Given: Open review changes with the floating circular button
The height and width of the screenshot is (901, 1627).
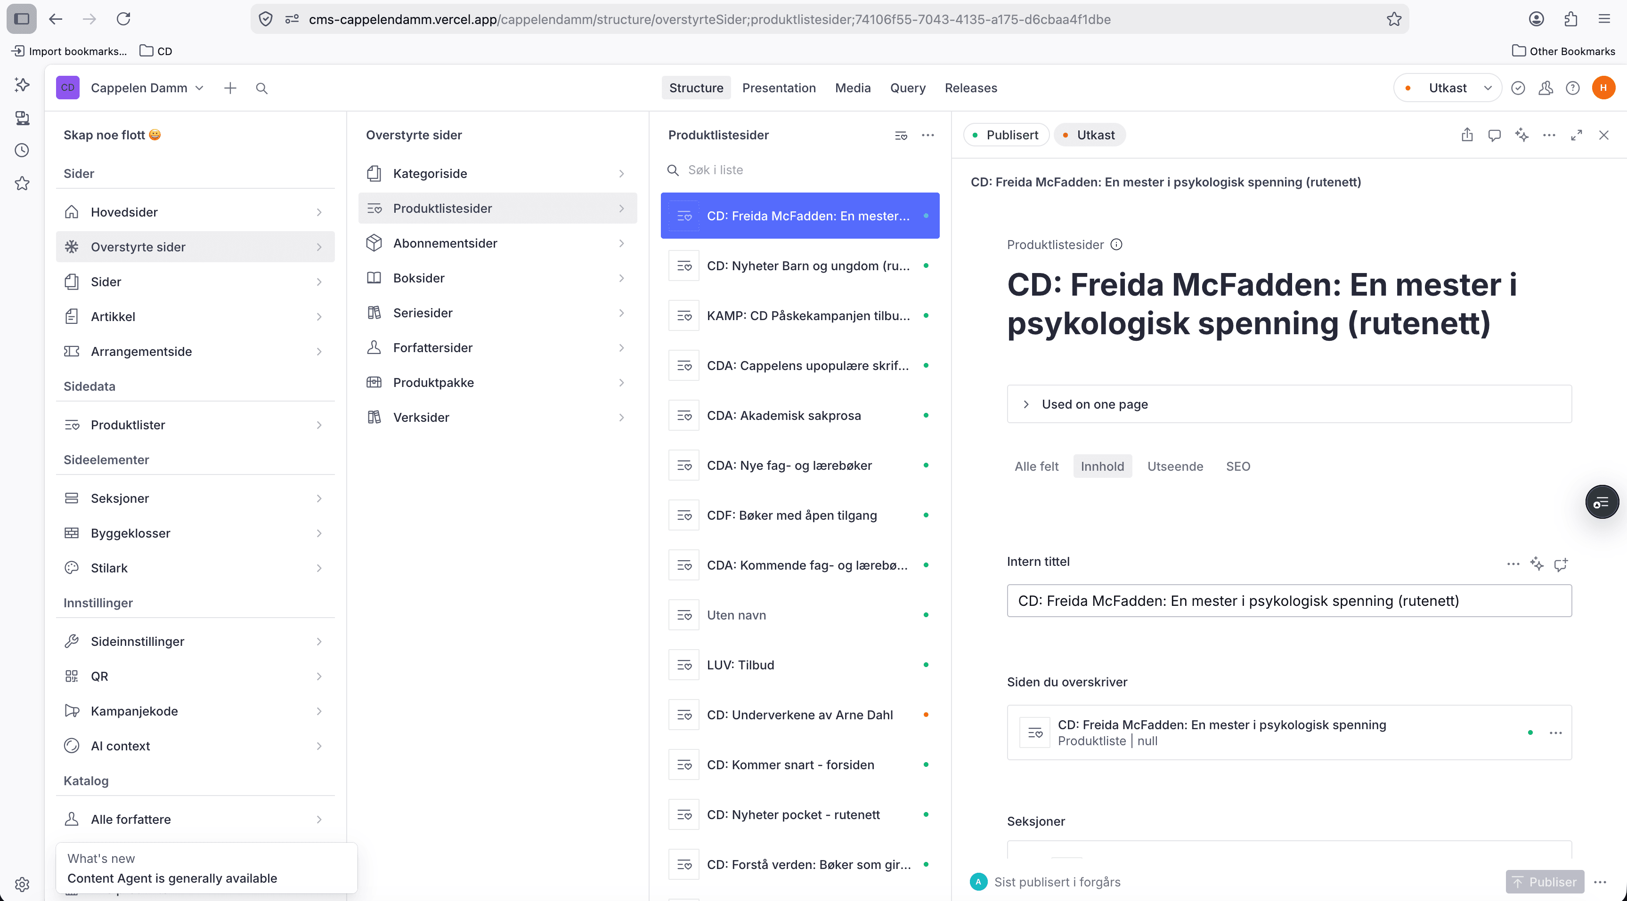Looking at the screenshot, I should [1602, 501].
